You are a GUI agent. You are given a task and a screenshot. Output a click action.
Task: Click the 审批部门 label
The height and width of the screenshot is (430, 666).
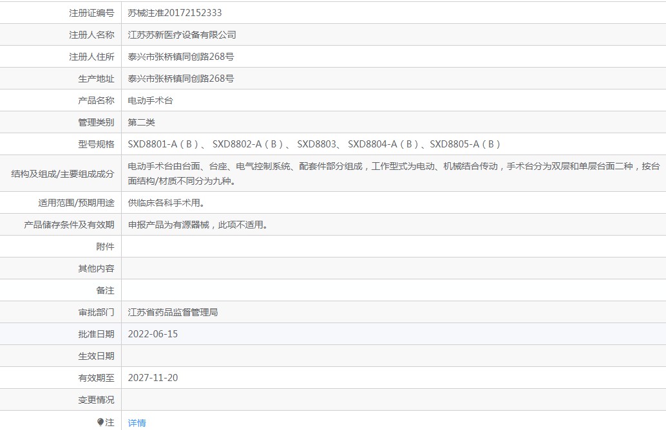[x=96, y=312]
